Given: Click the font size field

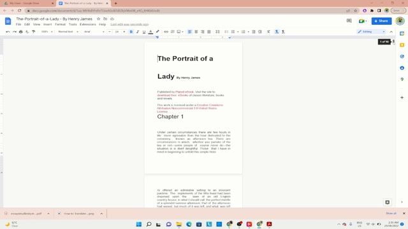Looking at the screenshot, I should click(117, 32).
